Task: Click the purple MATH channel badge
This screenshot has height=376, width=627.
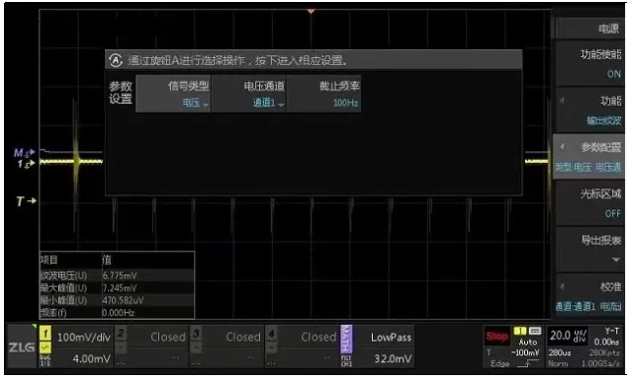Action: point(346,339)
